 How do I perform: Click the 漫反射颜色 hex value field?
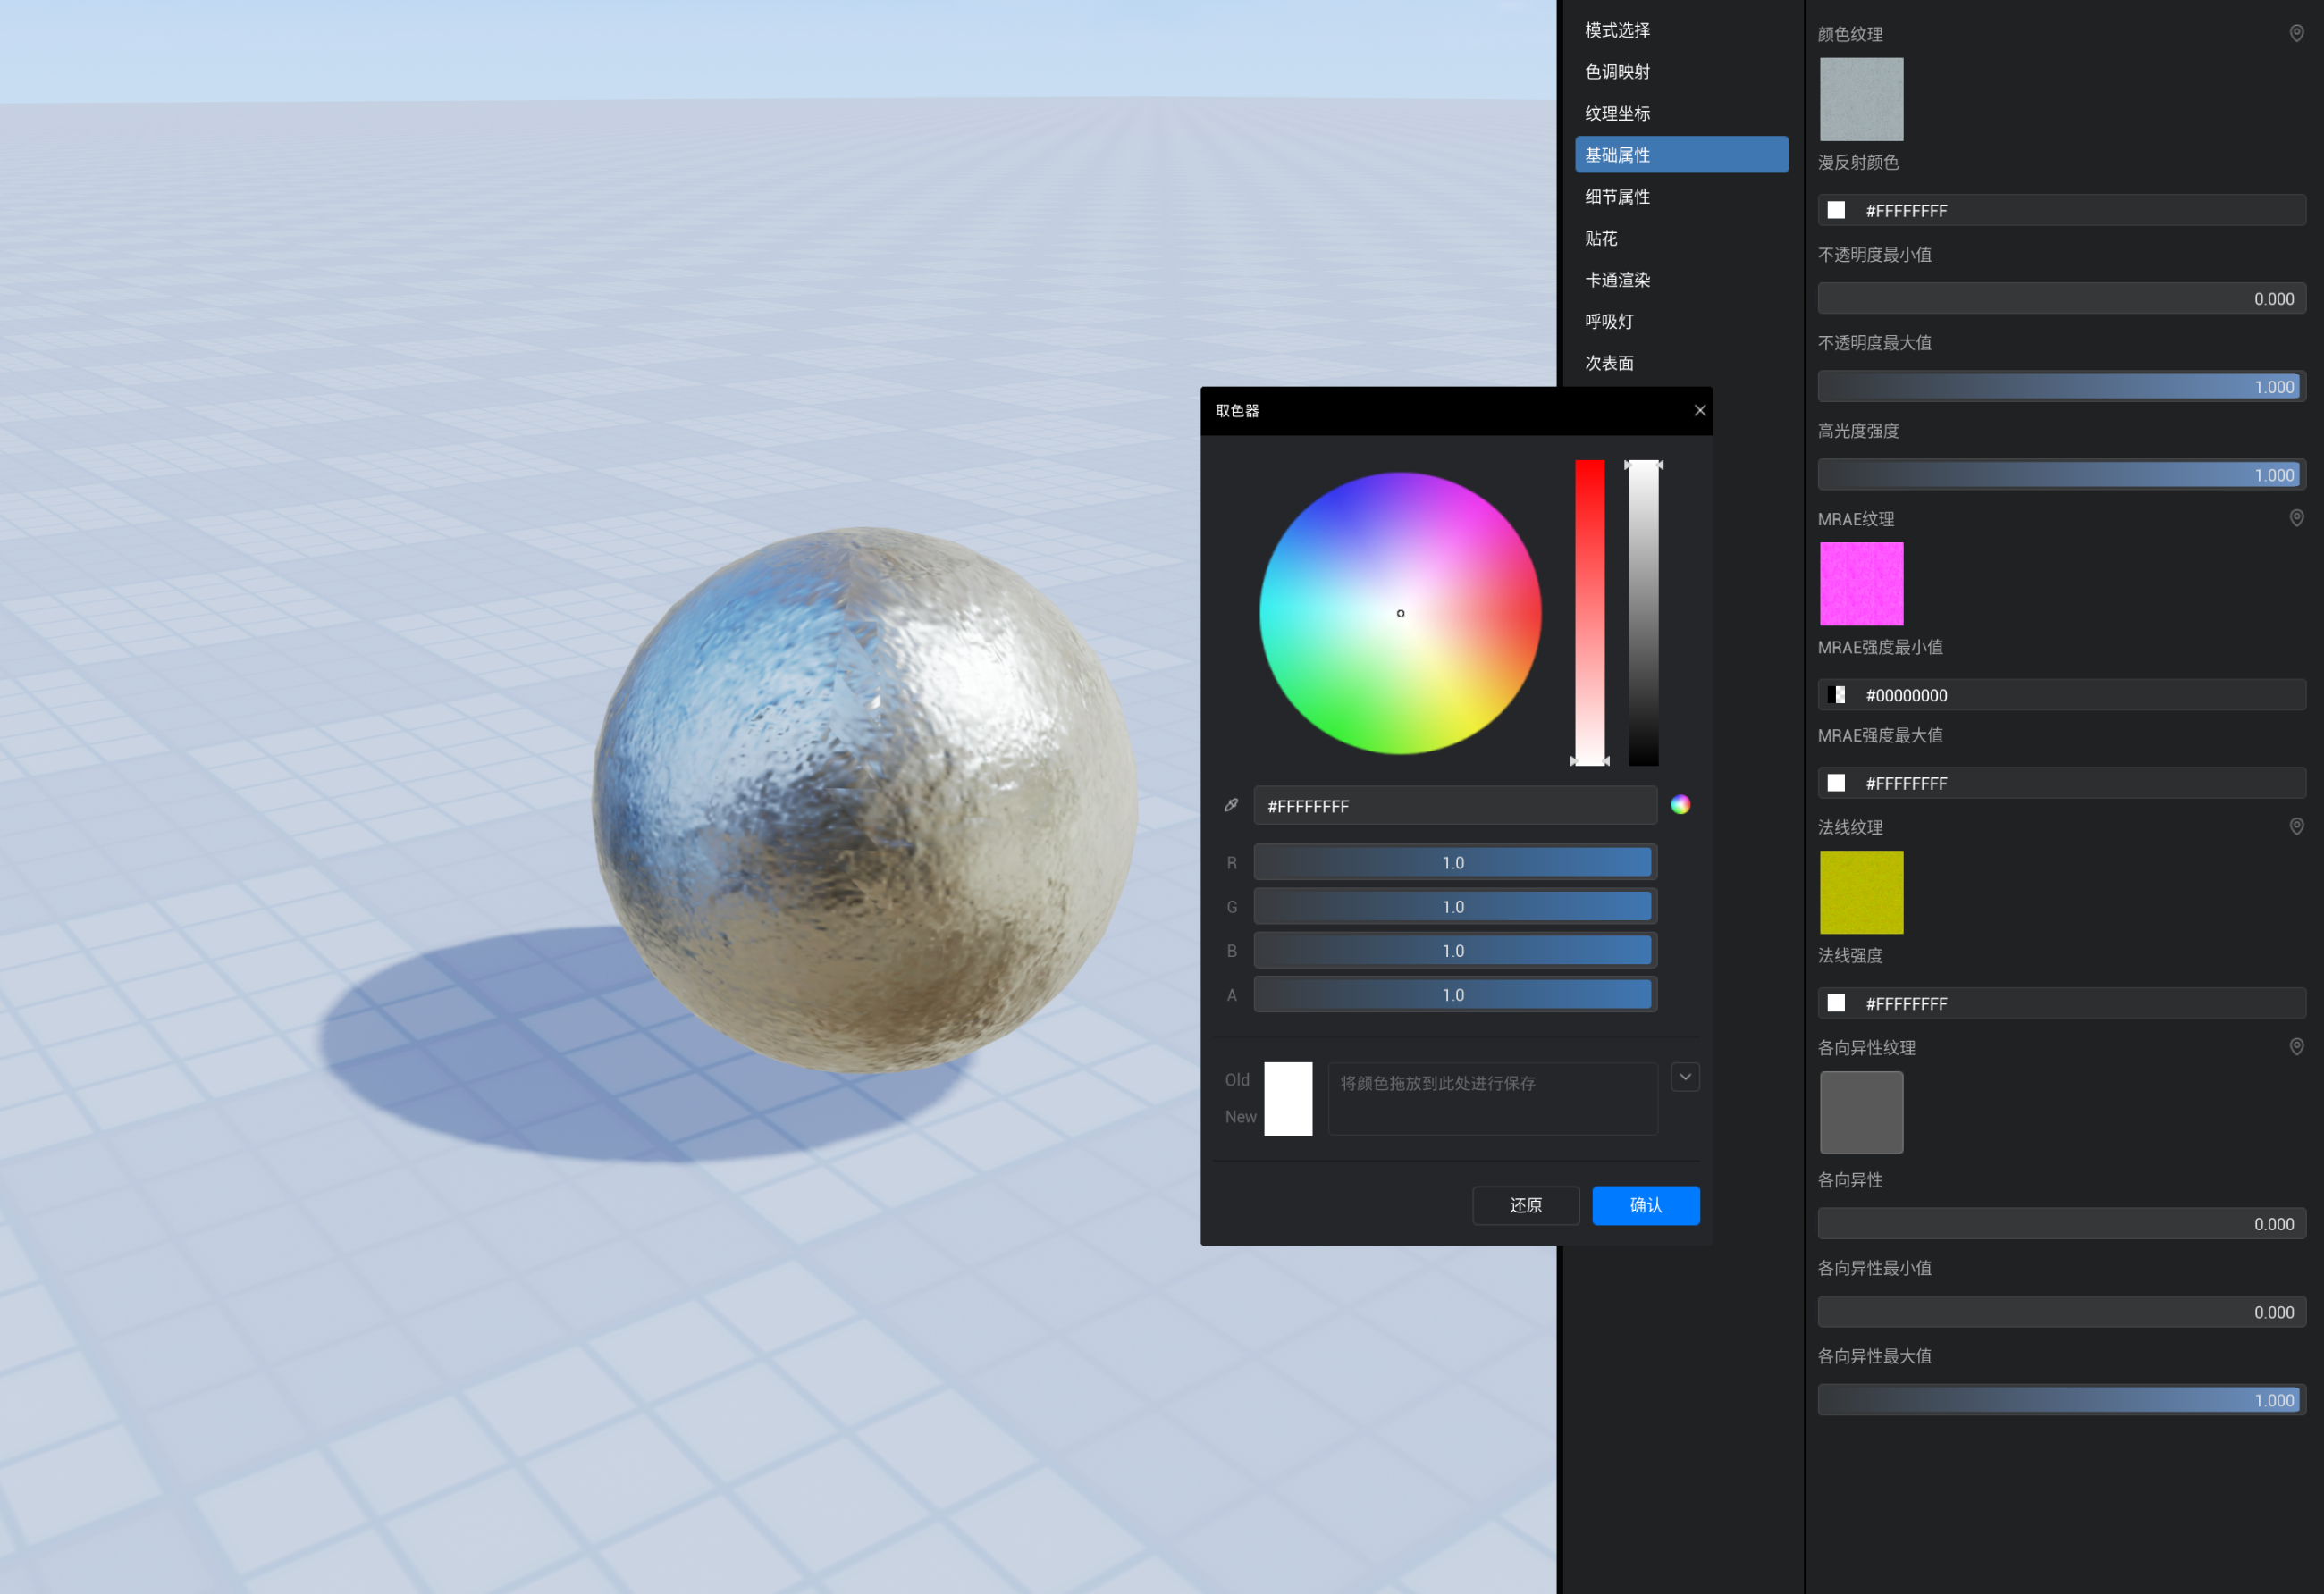click(2061, 210)
